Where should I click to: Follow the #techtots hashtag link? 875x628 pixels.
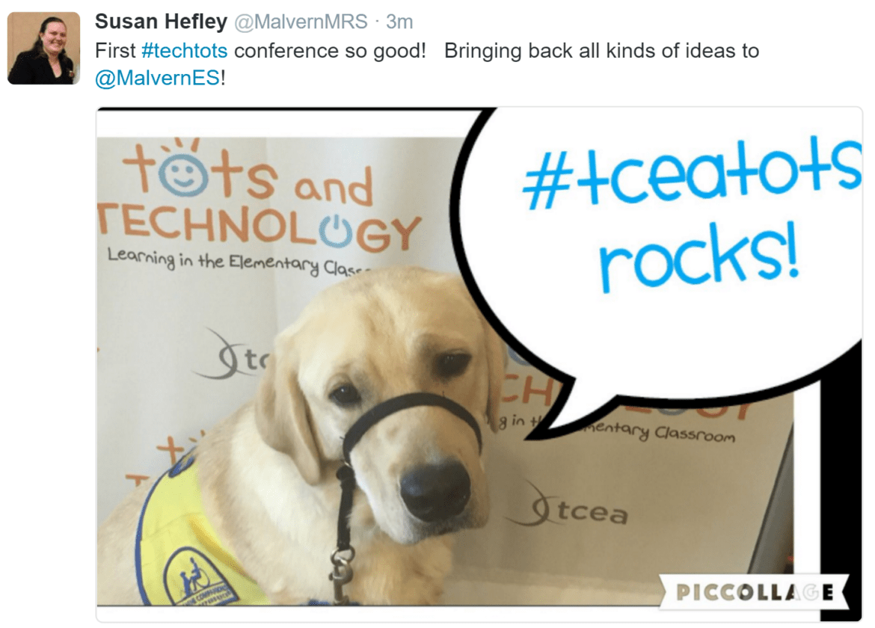pos(185,51)
